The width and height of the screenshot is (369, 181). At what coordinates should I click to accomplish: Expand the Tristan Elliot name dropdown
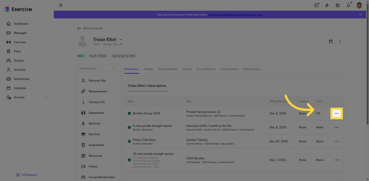(x=120, y=39)
